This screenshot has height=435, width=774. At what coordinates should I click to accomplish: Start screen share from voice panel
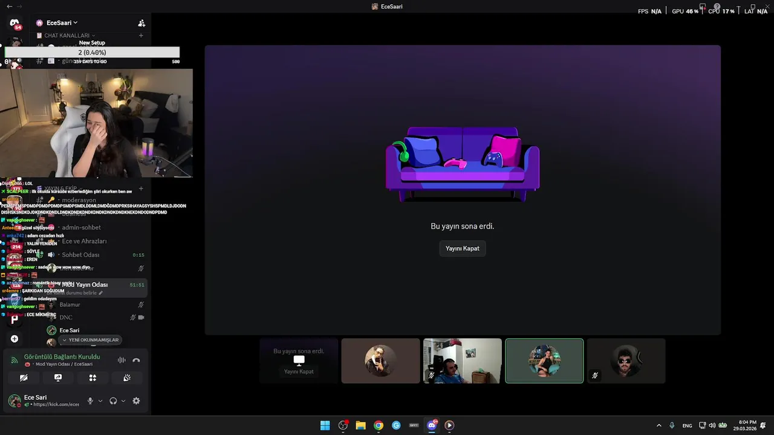click(58, 378)
